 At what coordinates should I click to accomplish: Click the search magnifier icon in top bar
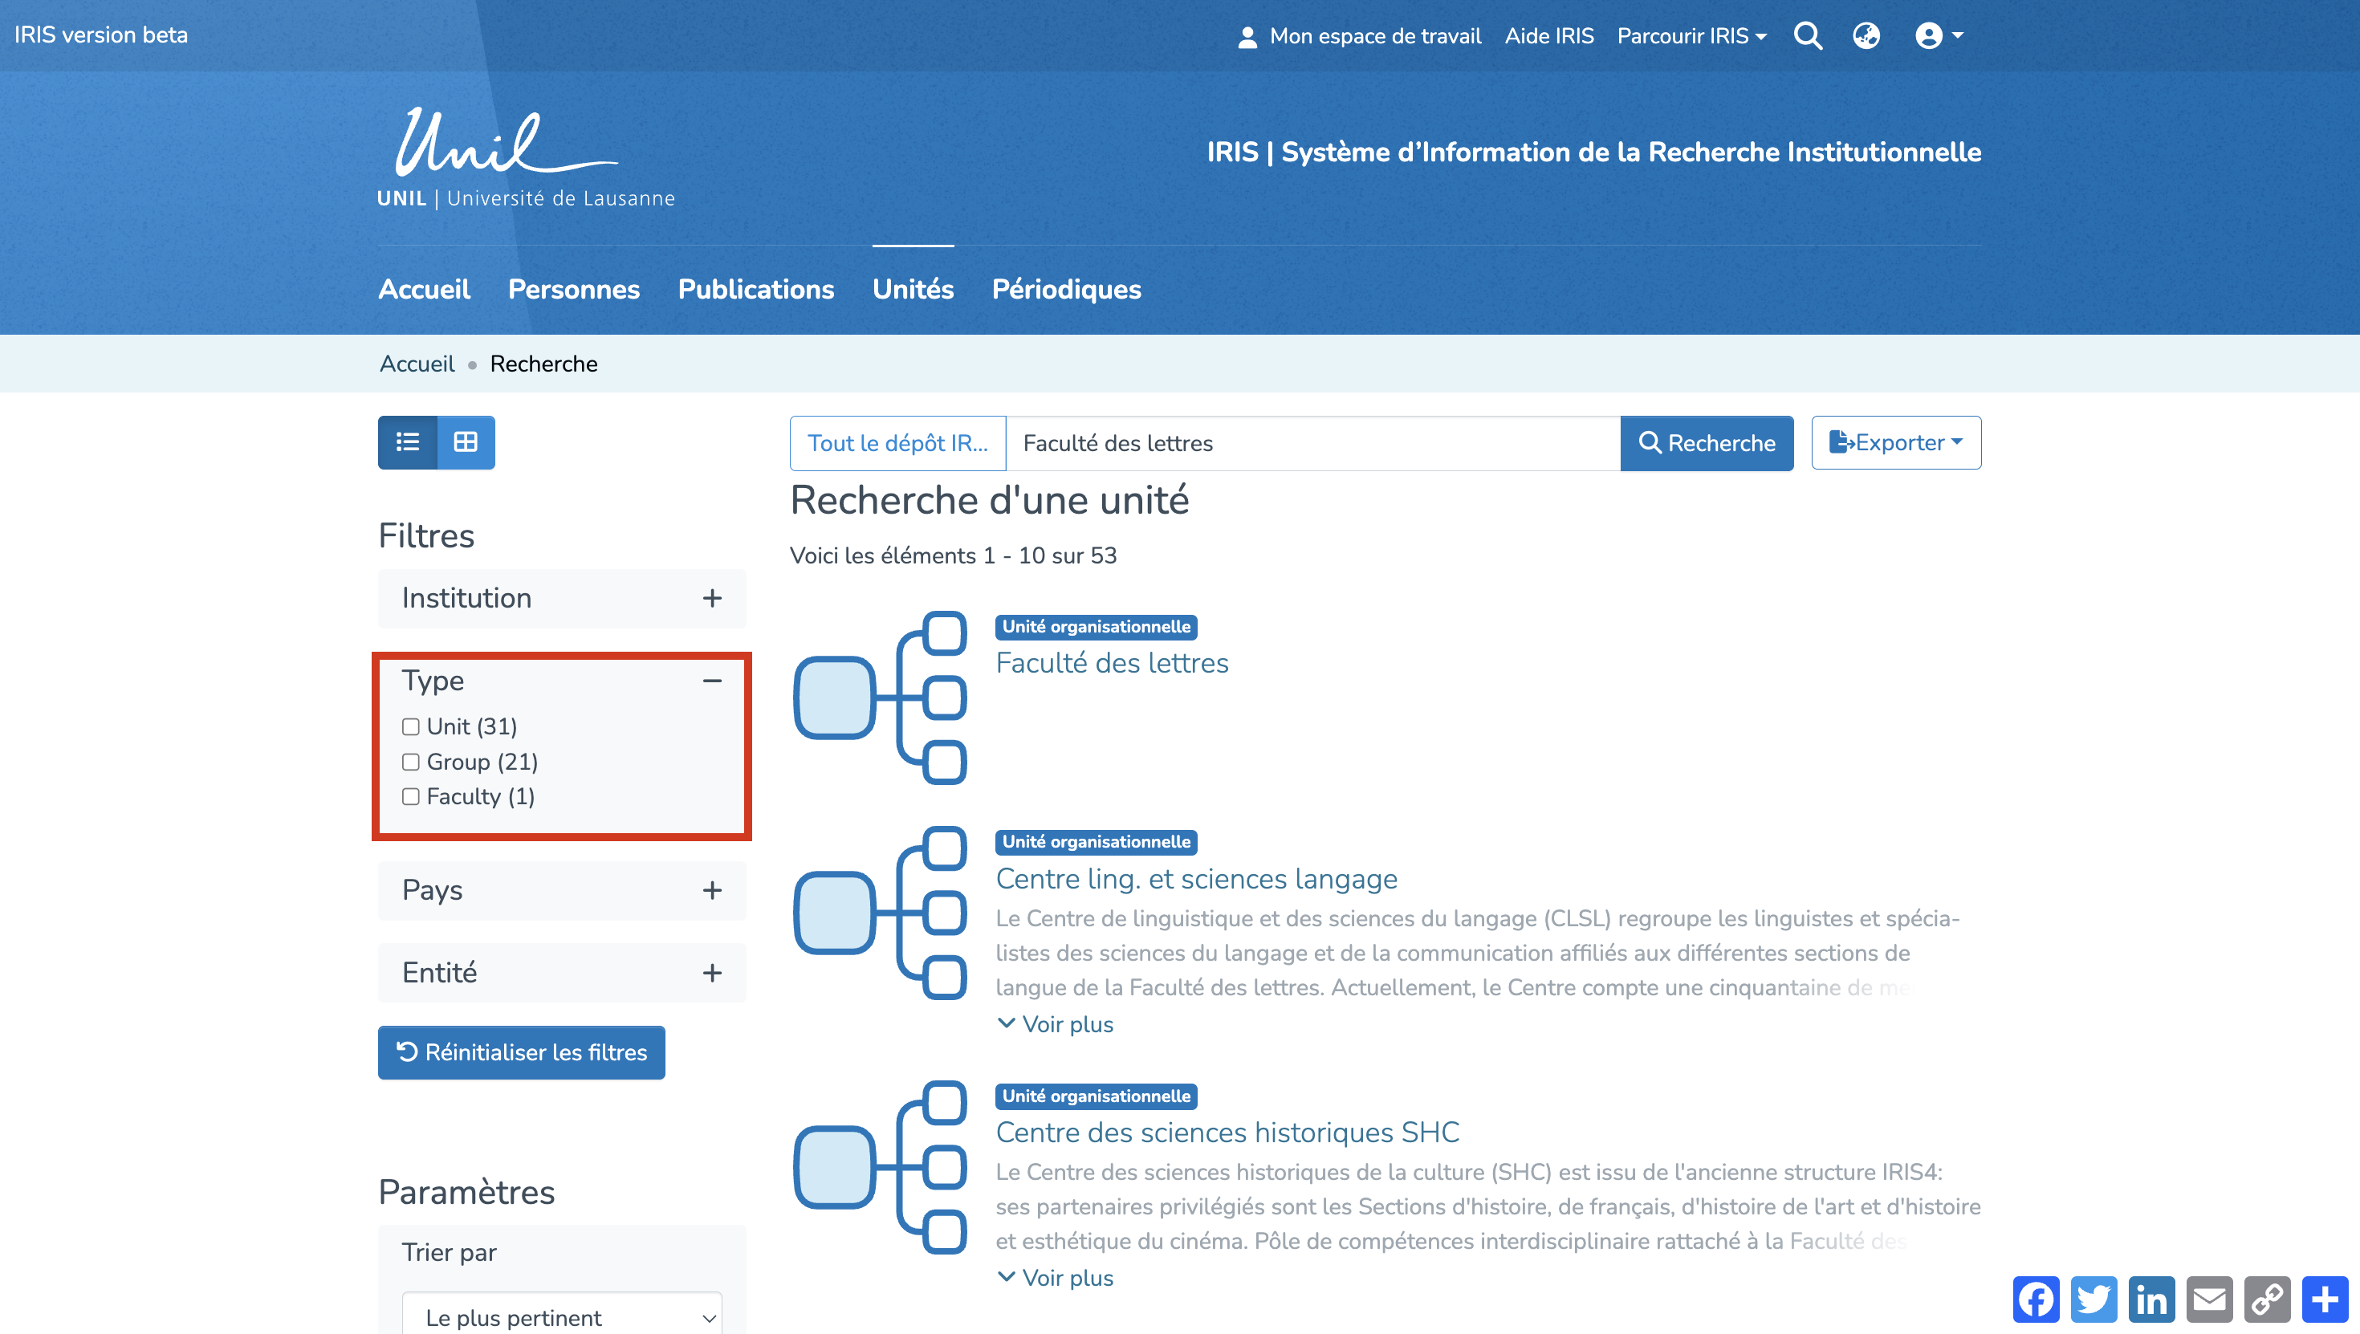(x=1808, y=36)
